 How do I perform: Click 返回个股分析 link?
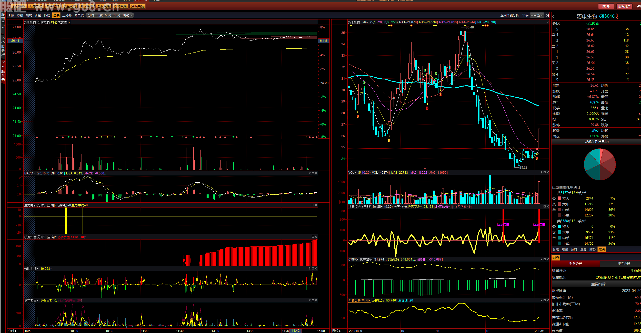[x=509, y=15]
